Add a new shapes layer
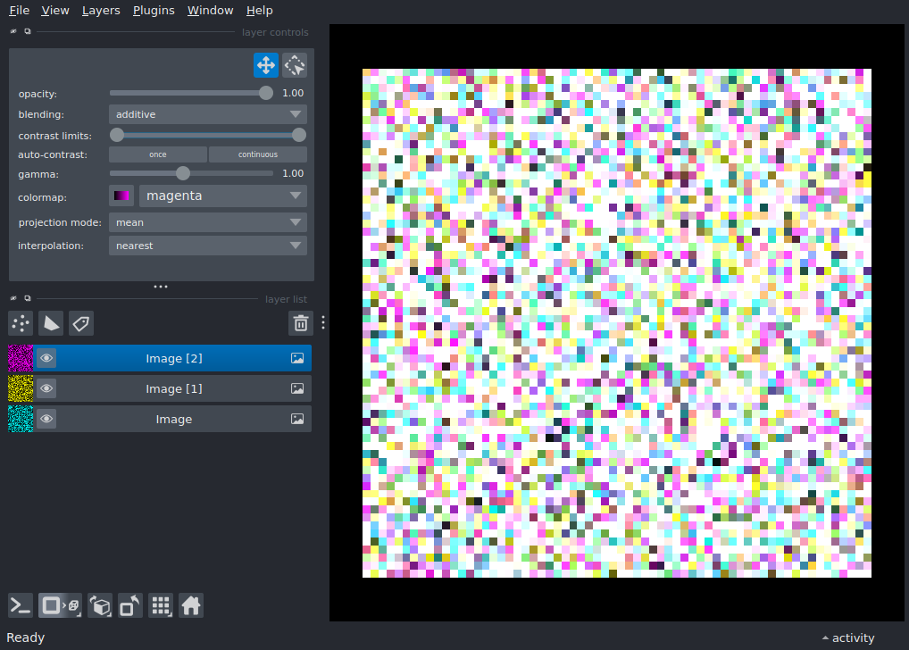The image size is (909, 650). point(50,323)
